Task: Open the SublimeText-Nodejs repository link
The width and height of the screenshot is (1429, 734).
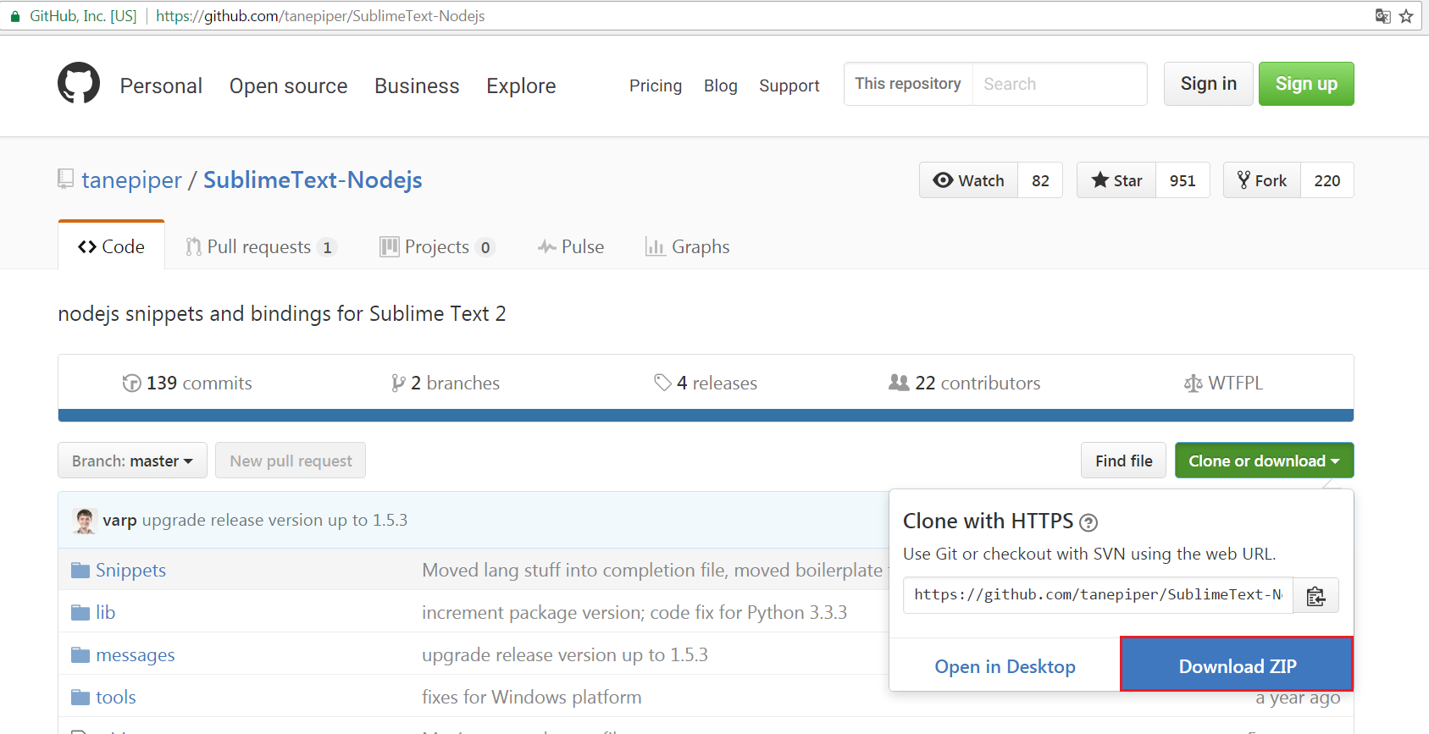Action: [313, 179]
